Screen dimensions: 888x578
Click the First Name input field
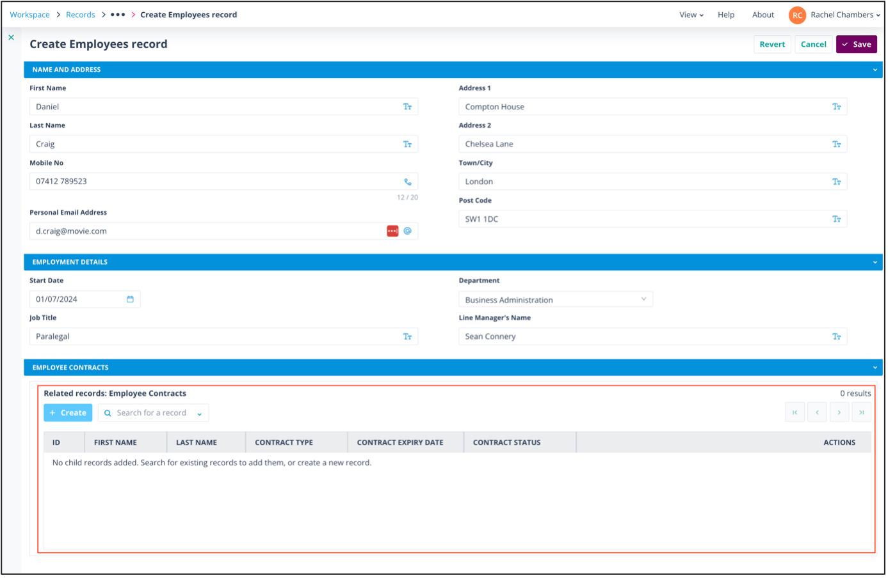click(x=223, y=107)
